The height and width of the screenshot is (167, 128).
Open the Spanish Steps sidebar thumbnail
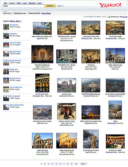click(6, 54)
